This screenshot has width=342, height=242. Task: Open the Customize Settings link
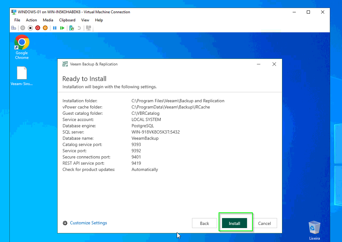point(89,223)
